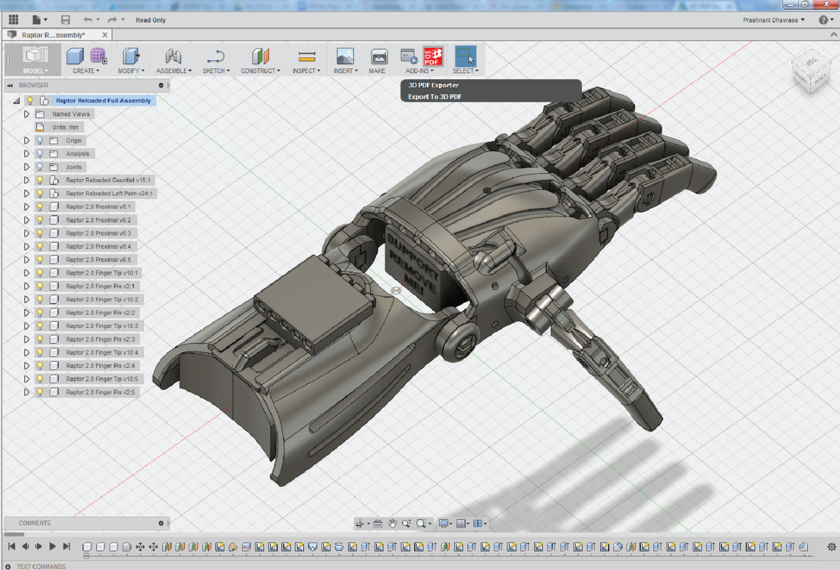The image size is (840, 570).
Task: Open the CREATE dropdown menu
Action: coord(86,71)
